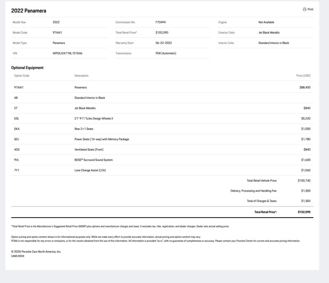Image resolution: width=329 pixels, height=283 pixels.
Task: Click the "Optional Equipment" section heading
Action: [27, 67]
